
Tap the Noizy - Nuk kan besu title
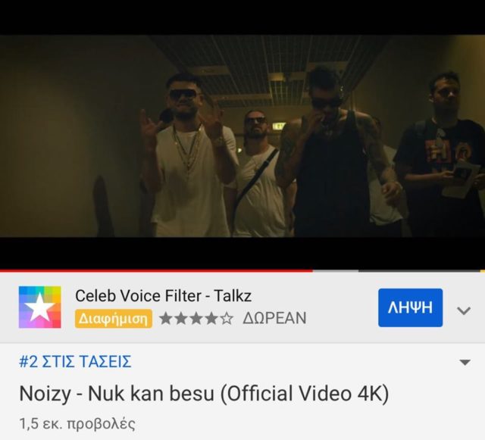point(204,394)
